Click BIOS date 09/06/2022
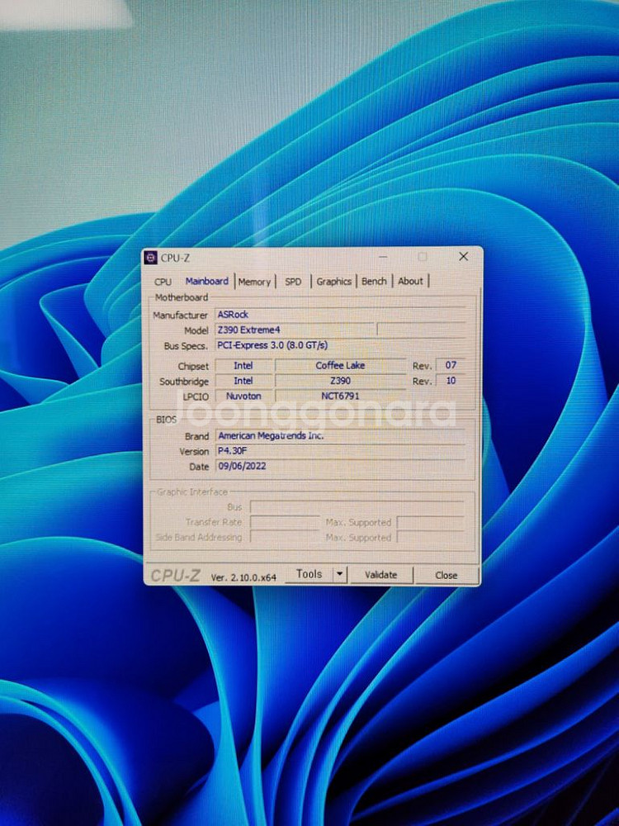This screenshot has height=826, width=619. (x=340, y=466)
